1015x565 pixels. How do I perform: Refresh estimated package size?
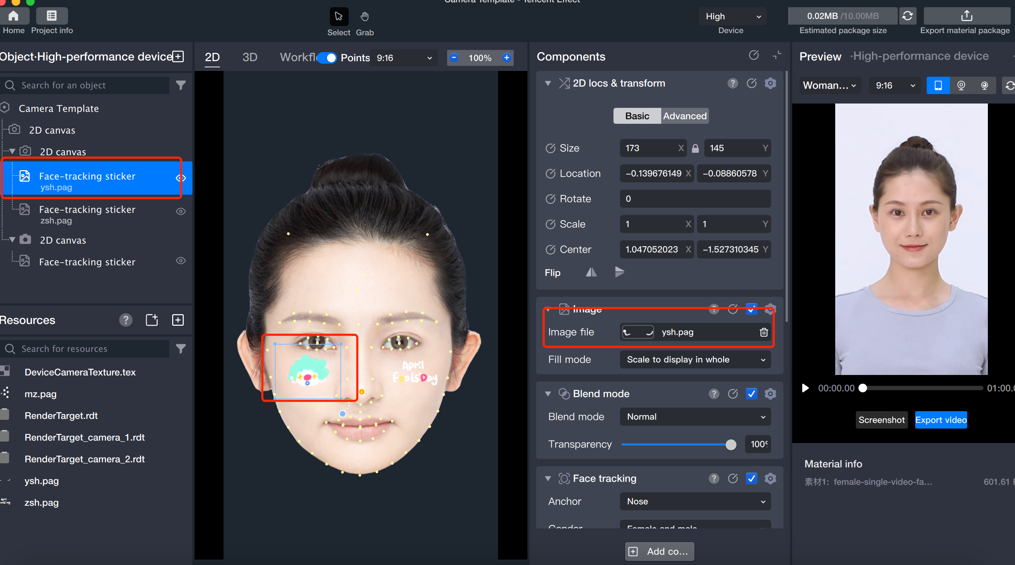pos(908,16)
